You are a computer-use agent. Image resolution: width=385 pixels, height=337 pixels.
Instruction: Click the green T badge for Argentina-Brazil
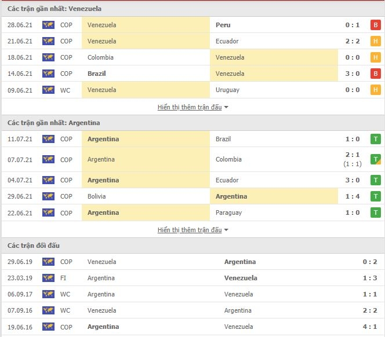tap(375, 139)
